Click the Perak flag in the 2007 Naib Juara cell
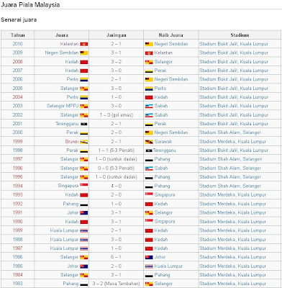 click(x=149, y=71)
